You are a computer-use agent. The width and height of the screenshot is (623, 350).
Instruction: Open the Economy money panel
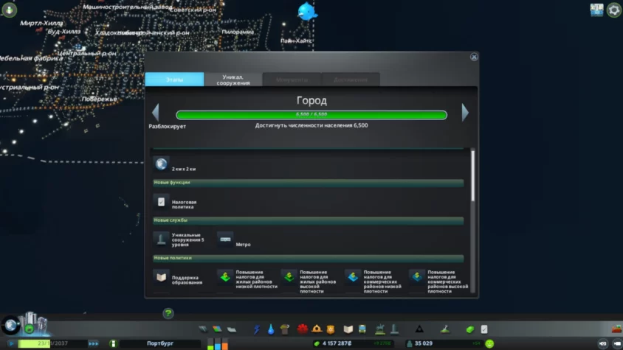click(x=470, y=329)
